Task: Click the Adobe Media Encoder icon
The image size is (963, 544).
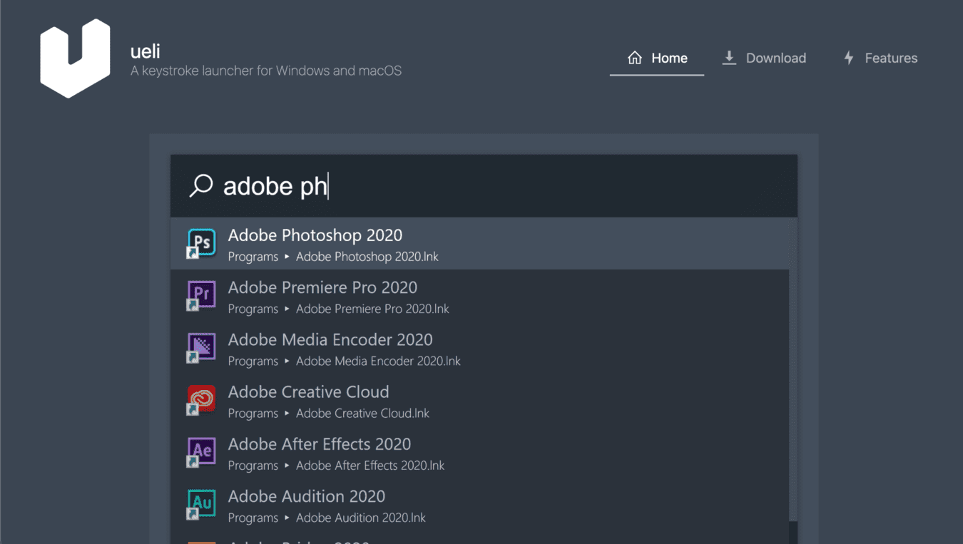Action: pyautogui.click(x=201, y=347)
